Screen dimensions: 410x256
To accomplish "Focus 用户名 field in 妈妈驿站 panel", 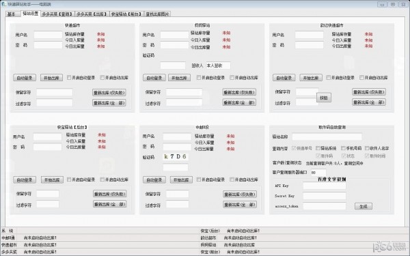I will (174, 35).
